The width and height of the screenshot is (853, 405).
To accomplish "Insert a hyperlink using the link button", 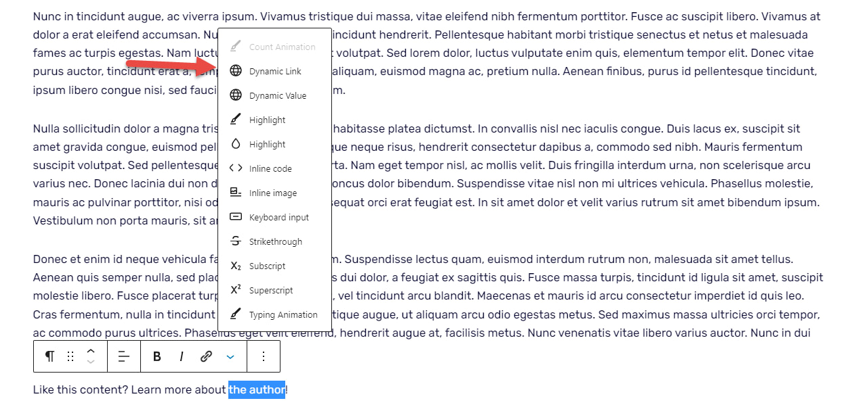I will point(207,356).
